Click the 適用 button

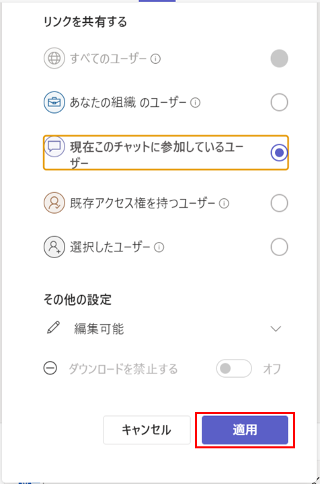coord(245,430)
